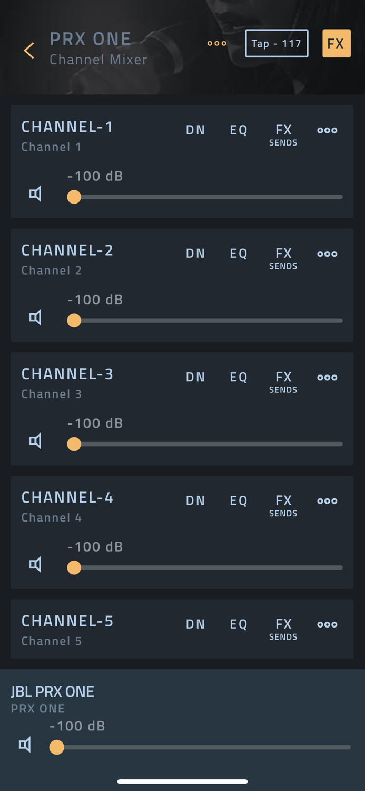Screen dimensions: 365x791
Task: Mute Channel 2 with the speaker icon
Action: pos(35,317)
